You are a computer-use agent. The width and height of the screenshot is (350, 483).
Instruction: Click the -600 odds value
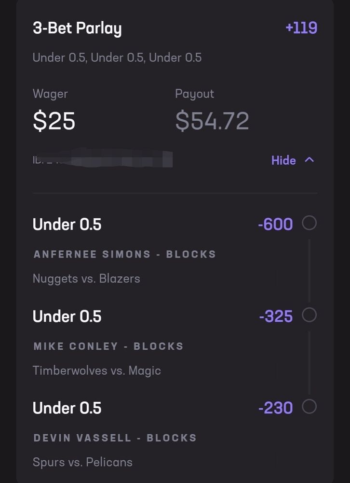point(275,224)
